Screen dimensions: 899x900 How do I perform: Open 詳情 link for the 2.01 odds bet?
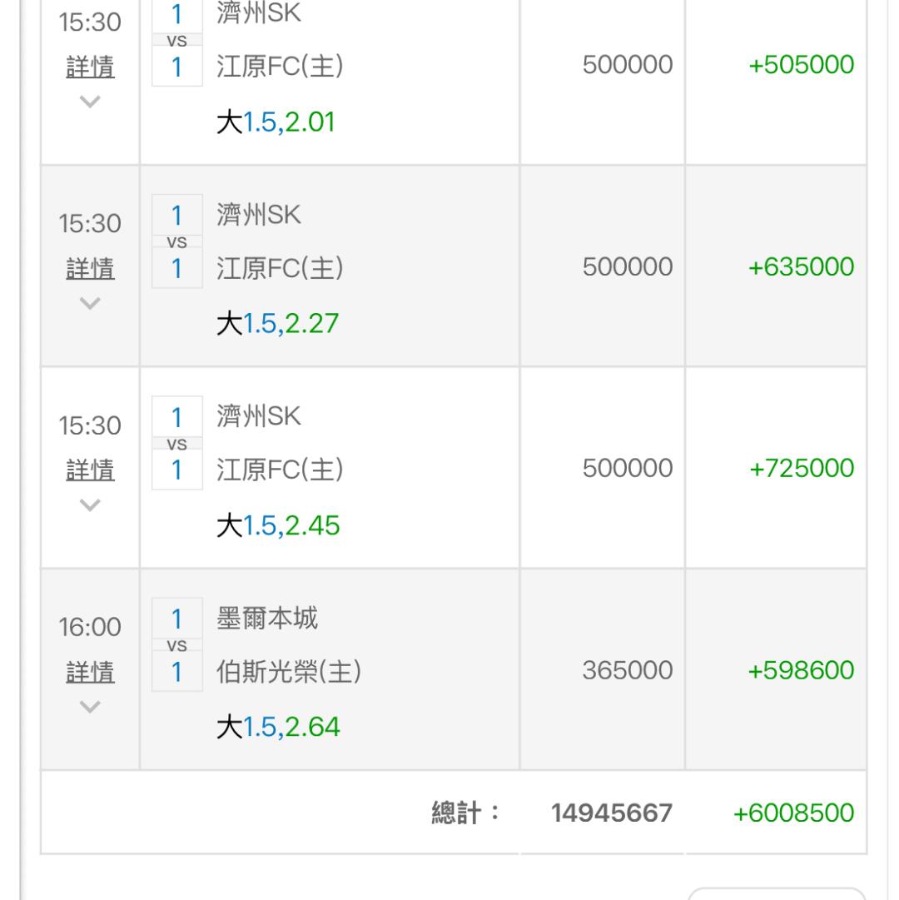[x=90, y=67]
